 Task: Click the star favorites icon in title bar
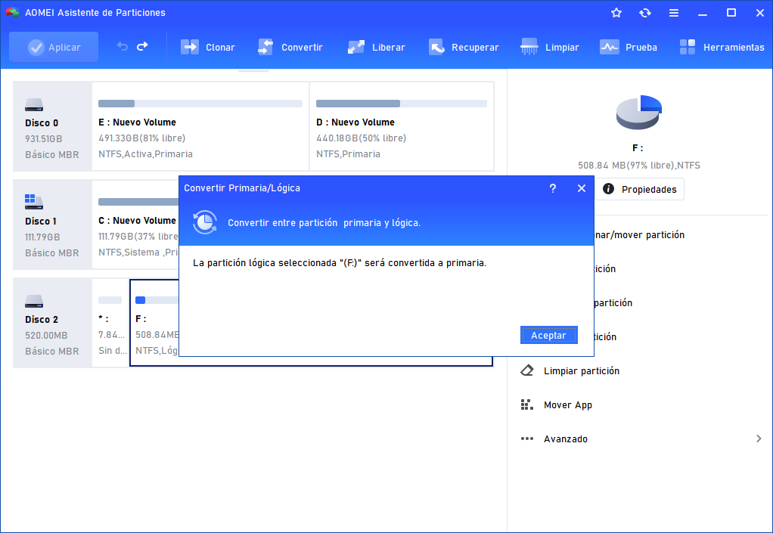coord(616,13)
